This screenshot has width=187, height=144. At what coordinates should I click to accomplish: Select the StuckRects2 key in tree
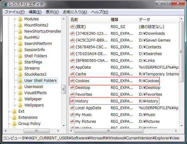pos(35,74)
